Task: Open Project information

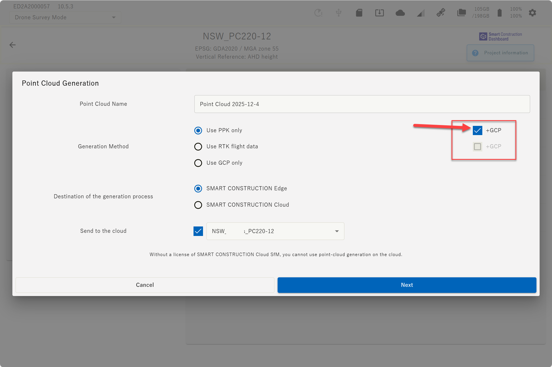Action: click(500, 53)
